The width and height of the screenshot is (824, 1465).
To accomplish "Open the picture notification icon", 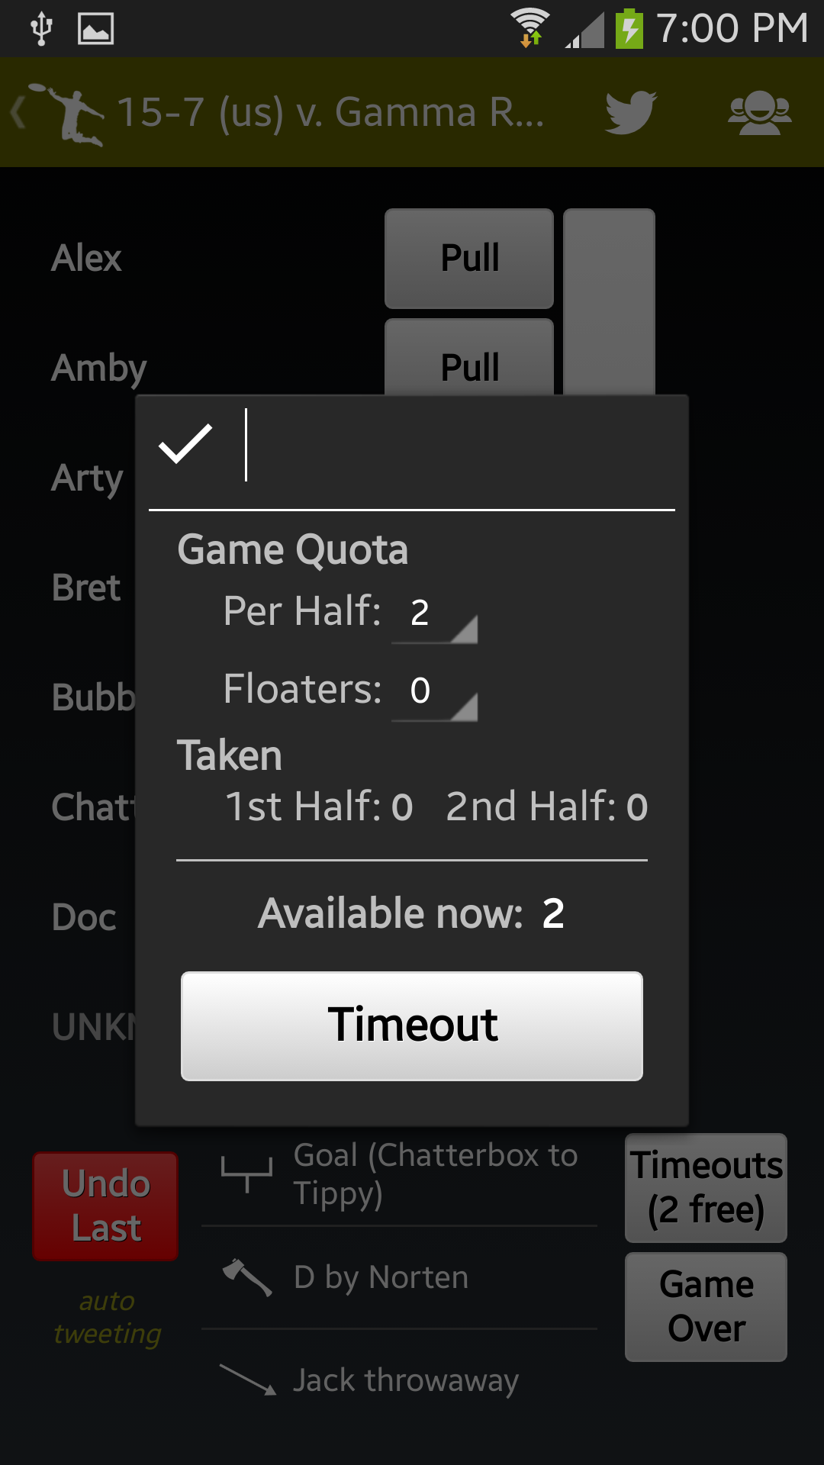I will click(96, 29).
